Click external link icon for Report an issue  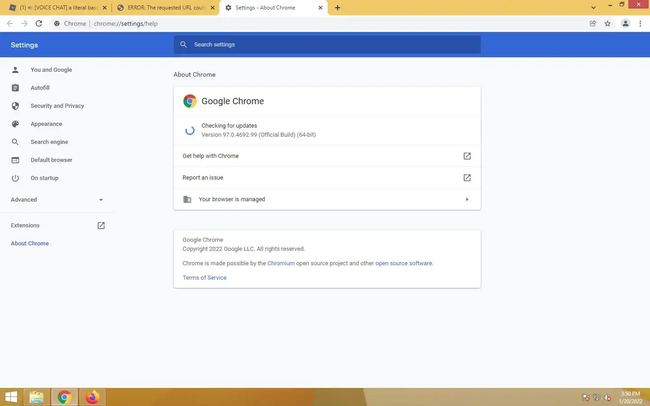click(x=467, y=177)
